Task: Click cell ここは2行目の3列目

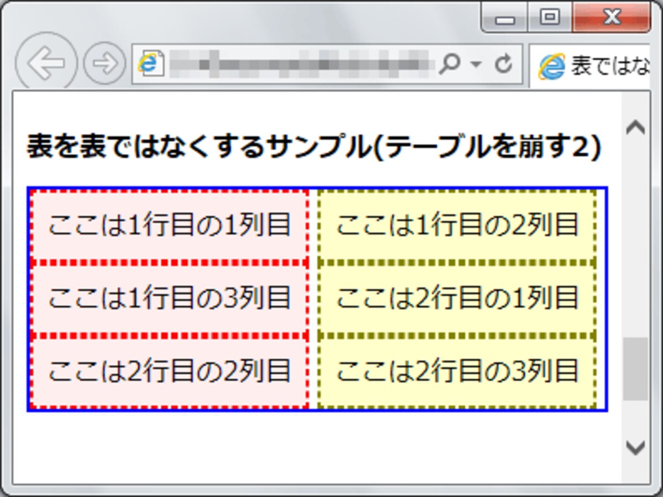Action: 457,372
